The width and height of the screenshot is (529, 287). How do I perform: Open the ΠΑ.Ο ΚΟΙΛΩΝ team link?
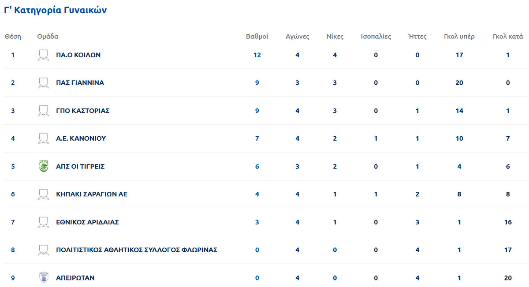78,55
